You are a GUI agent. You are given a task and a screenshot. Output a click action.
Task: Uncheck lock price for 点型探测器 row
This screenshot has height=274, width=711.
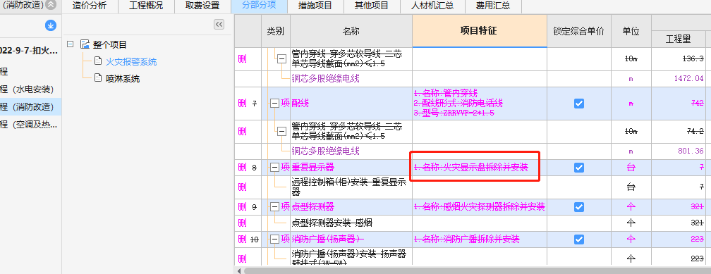tap(579, 207)
